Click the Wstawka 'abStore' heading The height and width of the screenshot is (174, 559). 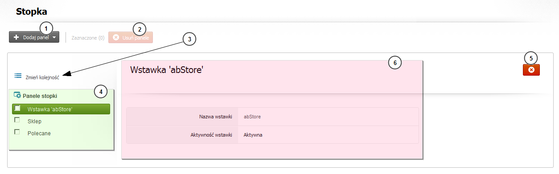pos(166,69)
